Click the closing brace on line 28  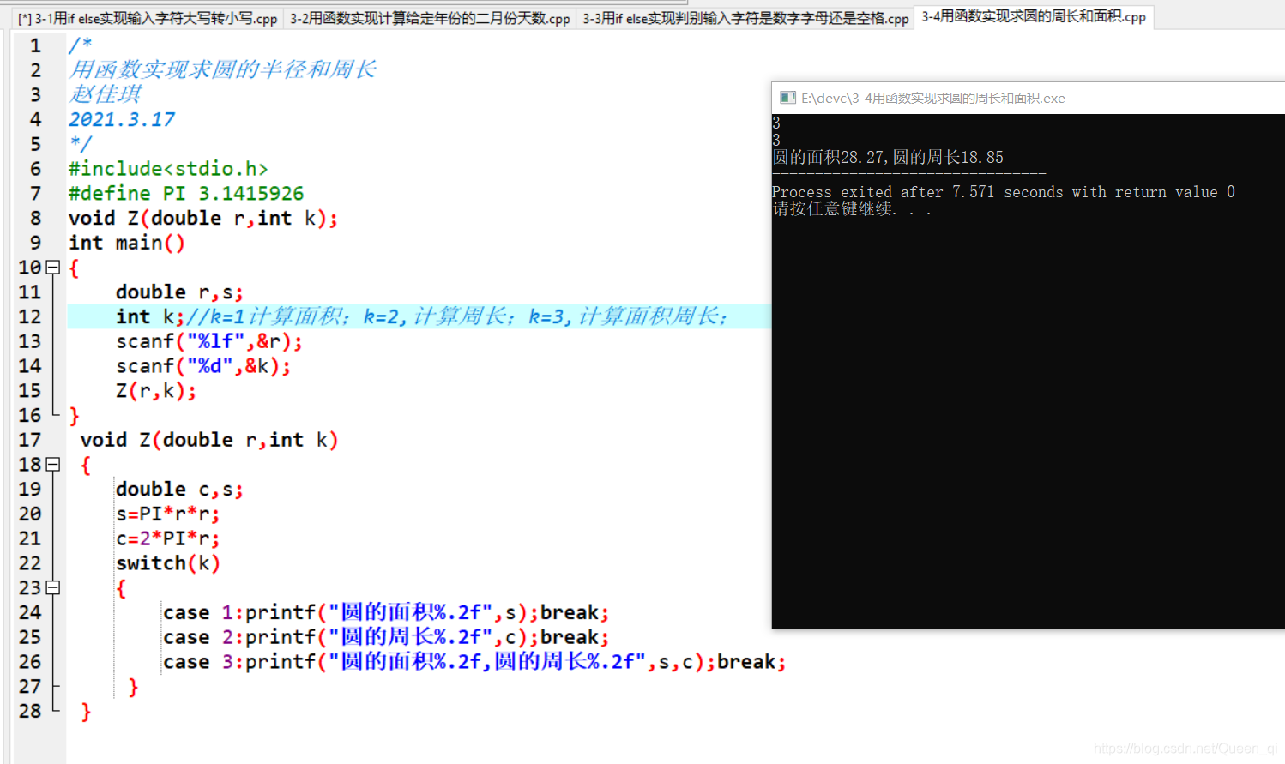pyautogui.click(x=86, y=712)
